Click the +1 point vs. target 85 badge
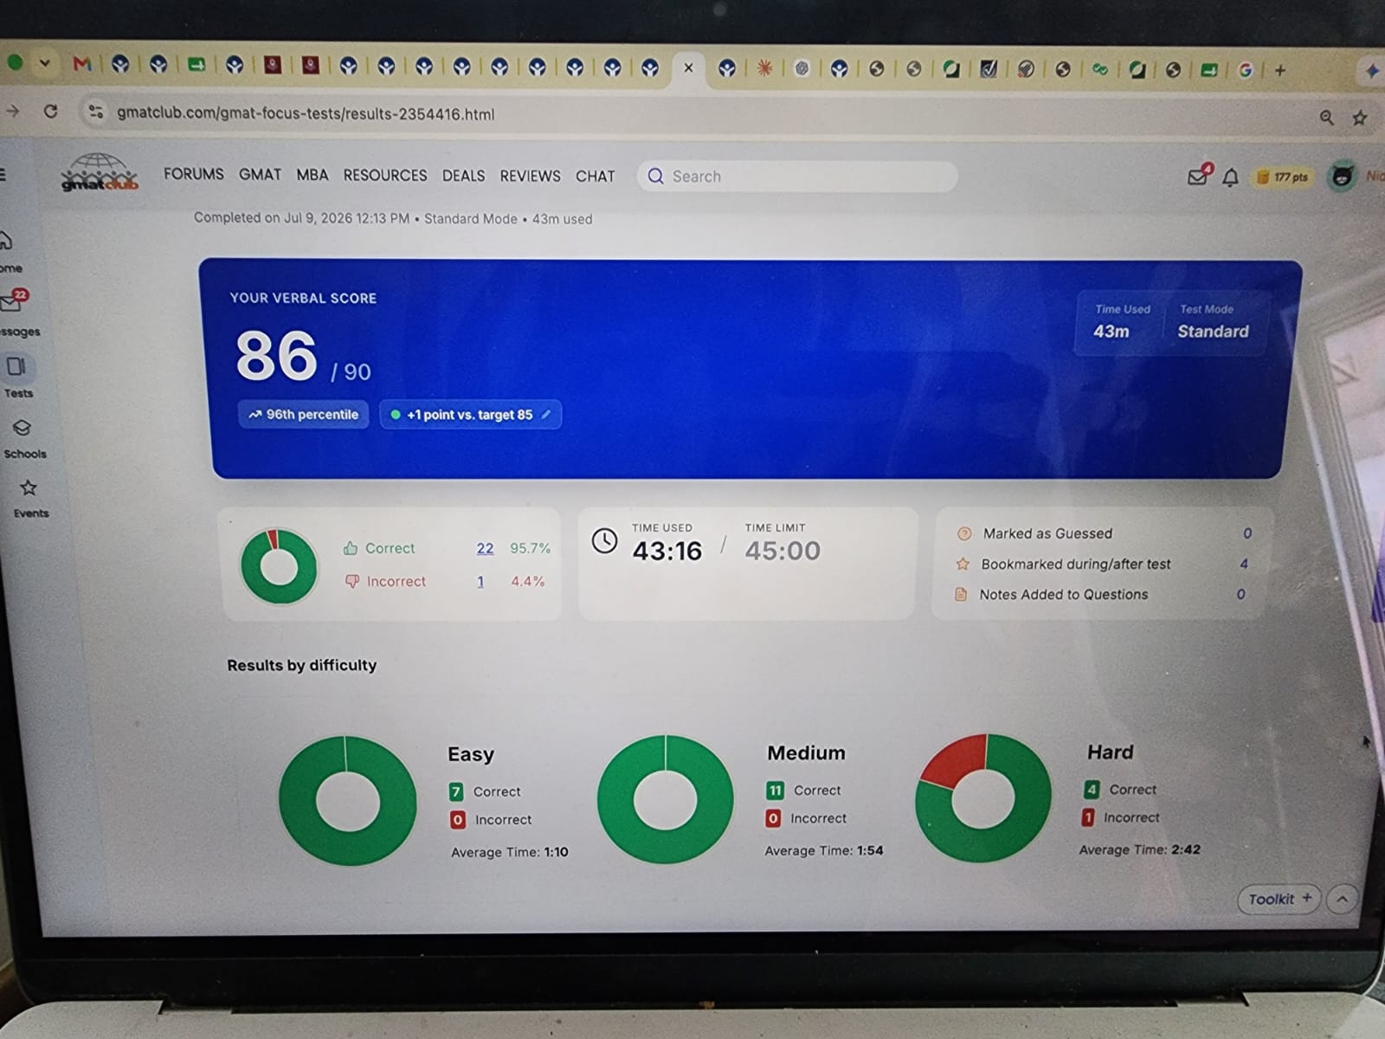This screenshot has height=1039, width=1385. pyautogui.click(x=470, y=415)
